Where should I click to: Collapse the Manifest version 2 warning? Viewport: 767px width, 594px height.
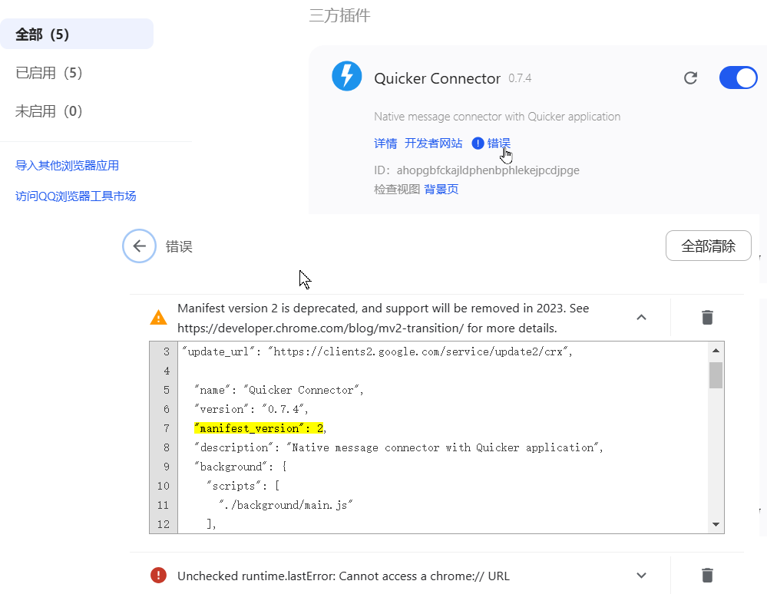[641, 317]
